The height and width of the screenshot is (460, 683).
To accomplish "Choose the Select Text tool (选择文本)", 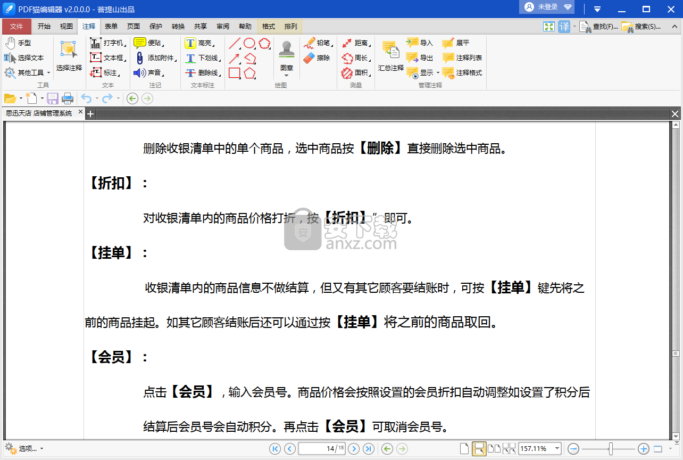I will (x=24, y=57).
